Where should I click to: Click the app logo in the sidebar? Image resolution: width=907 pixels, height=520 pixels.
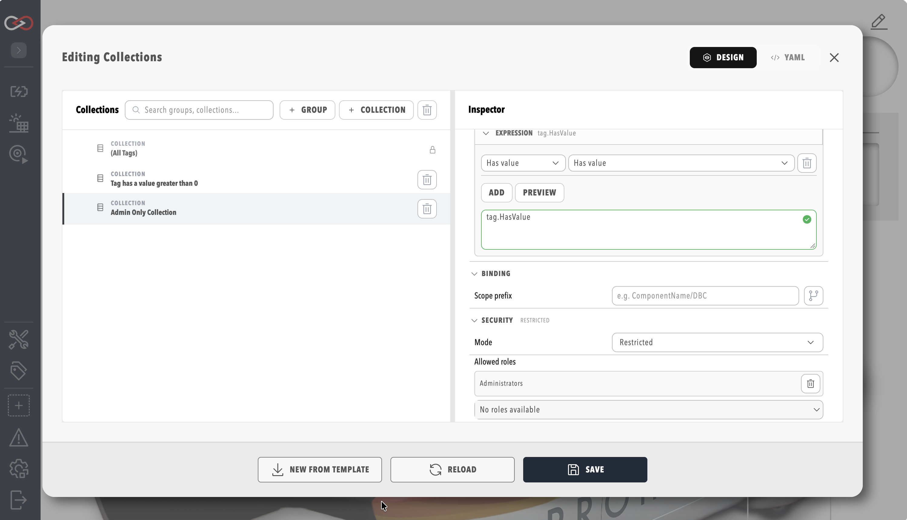[x=18, y=23]
